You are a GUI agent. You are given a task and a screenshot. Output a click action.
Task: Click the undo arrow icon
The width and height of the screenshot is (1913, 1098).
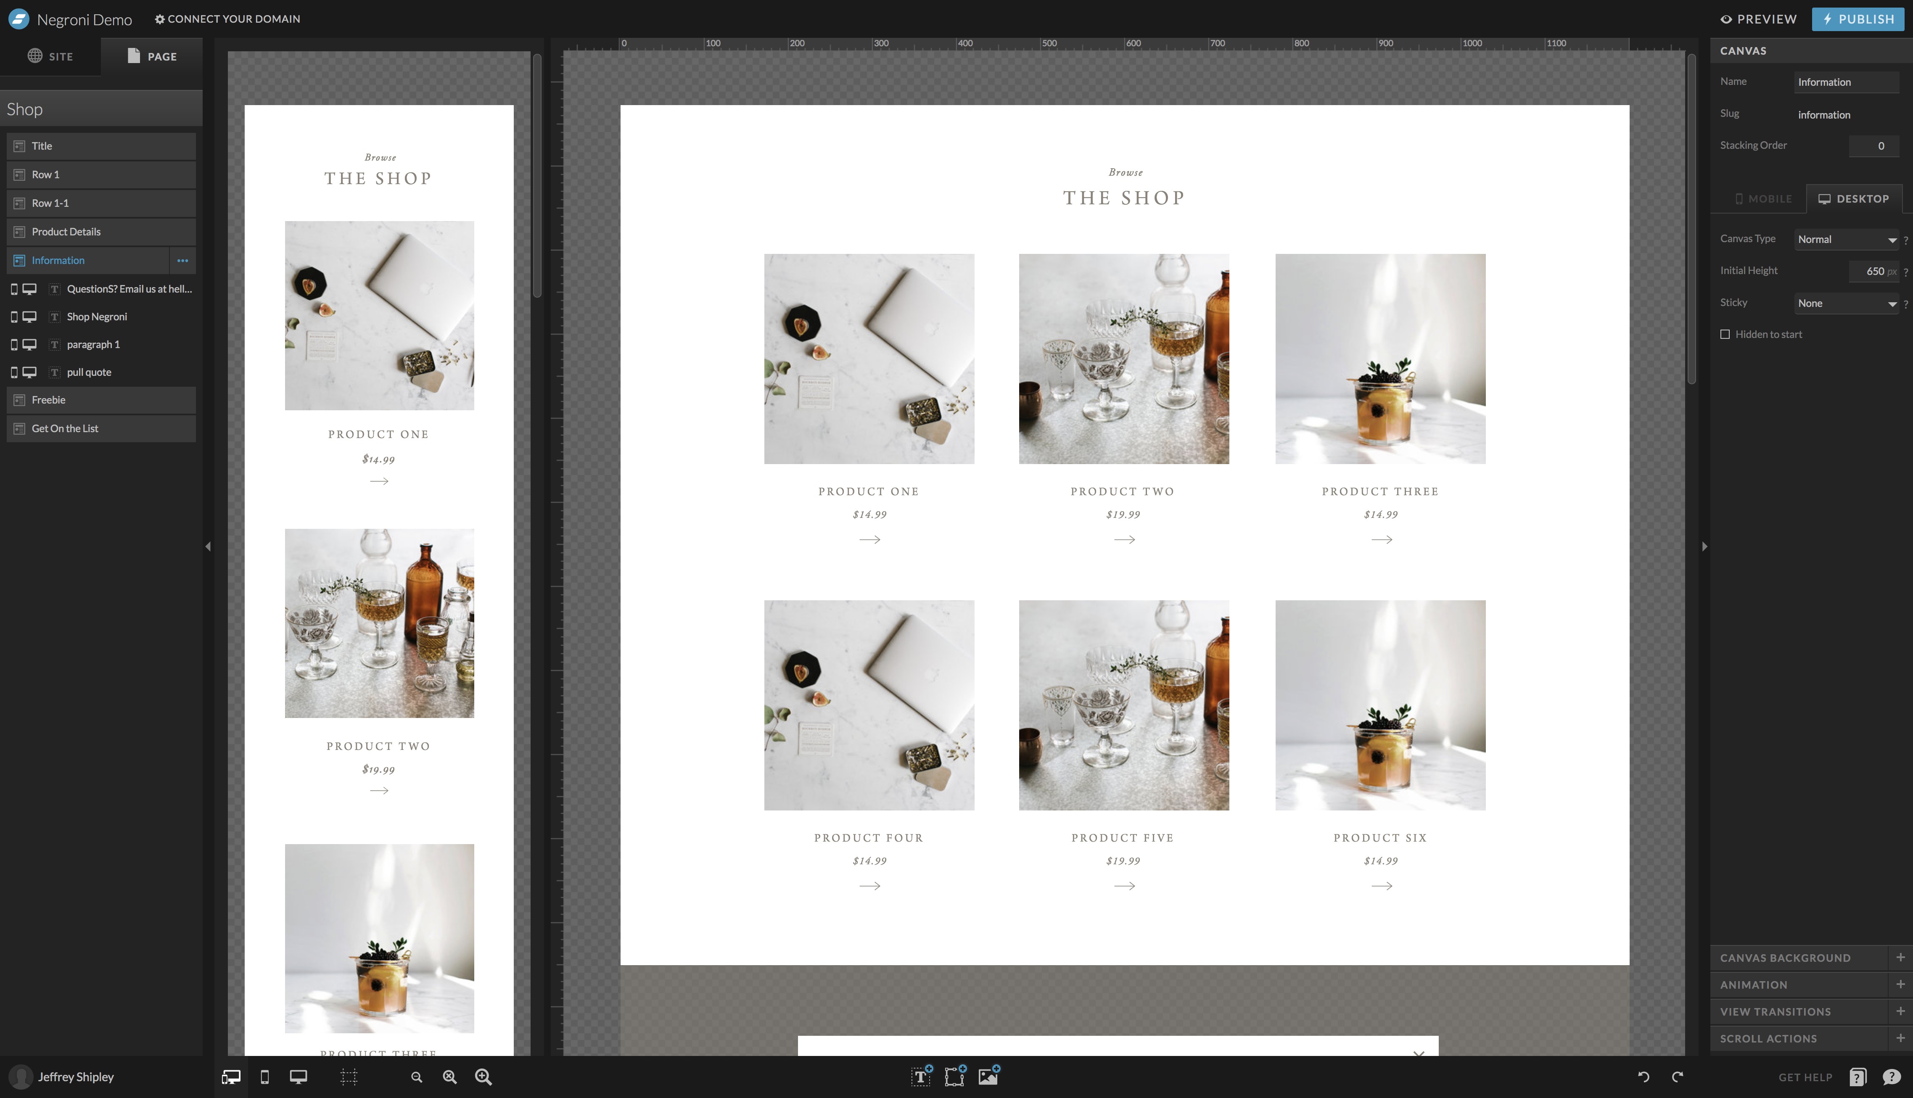pos(1644,1077)
